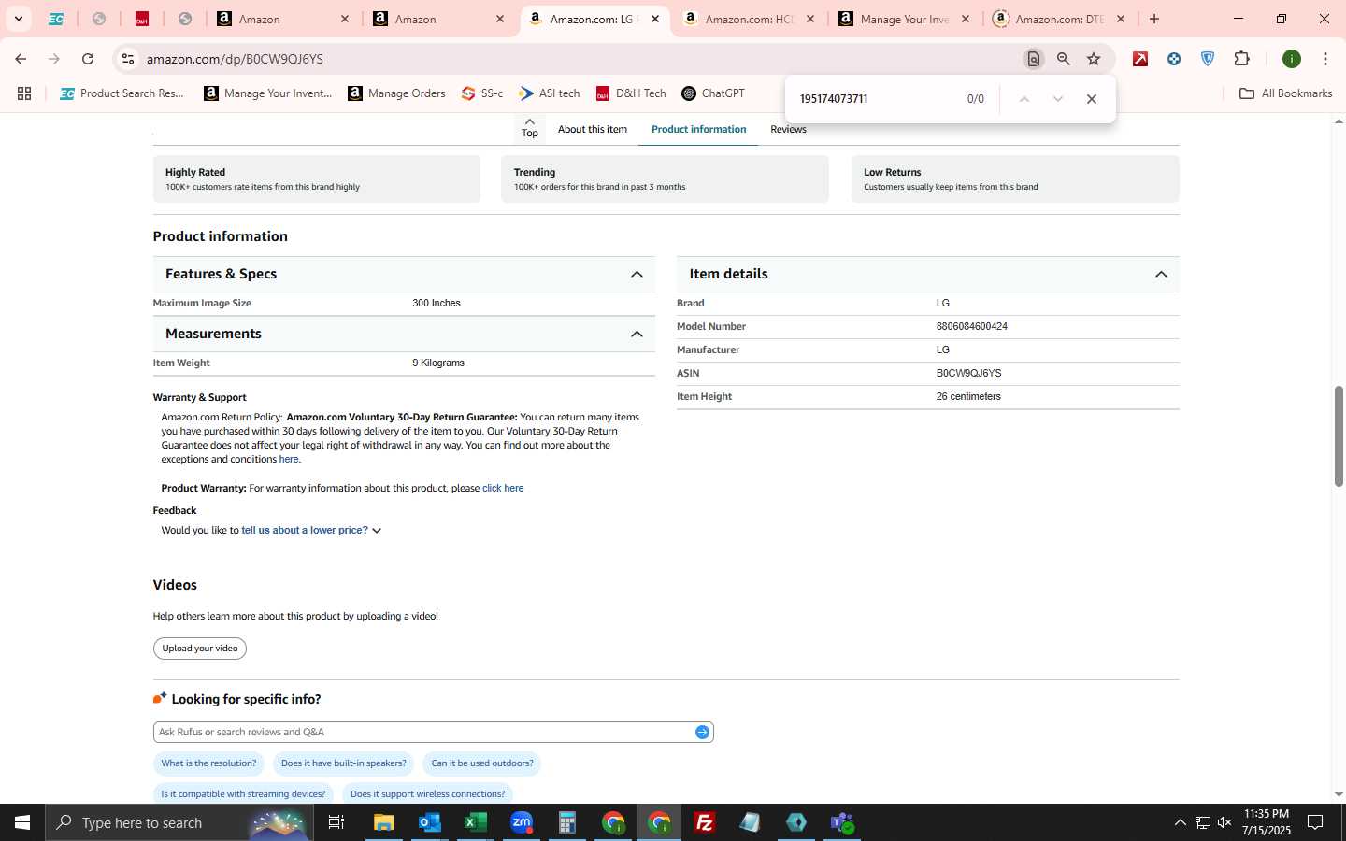Image resolution: width=1346 pixels, height=841 pixels.
Task: Open a new browser tab
Action: point(1154,19)
